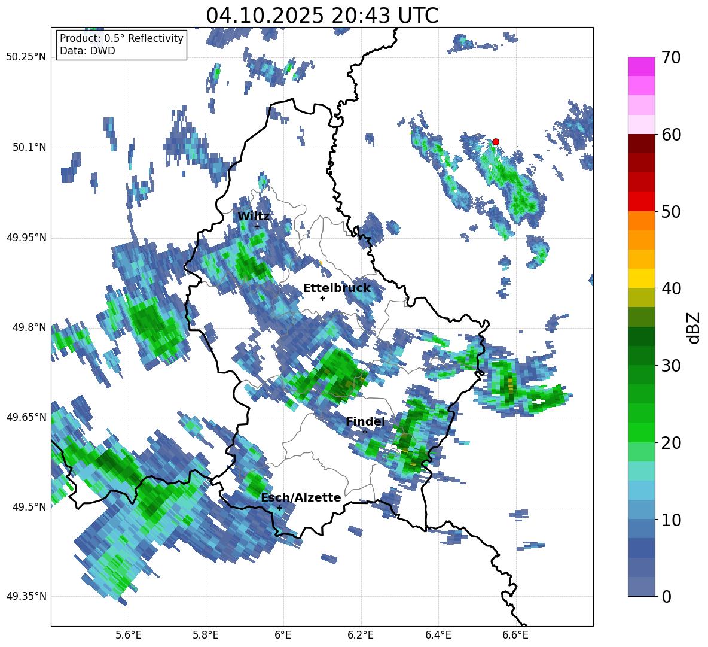This screenshot has width=708, height=647.
Task: Click the 49.8°N latitude label
Action: (x=29, y=327)
